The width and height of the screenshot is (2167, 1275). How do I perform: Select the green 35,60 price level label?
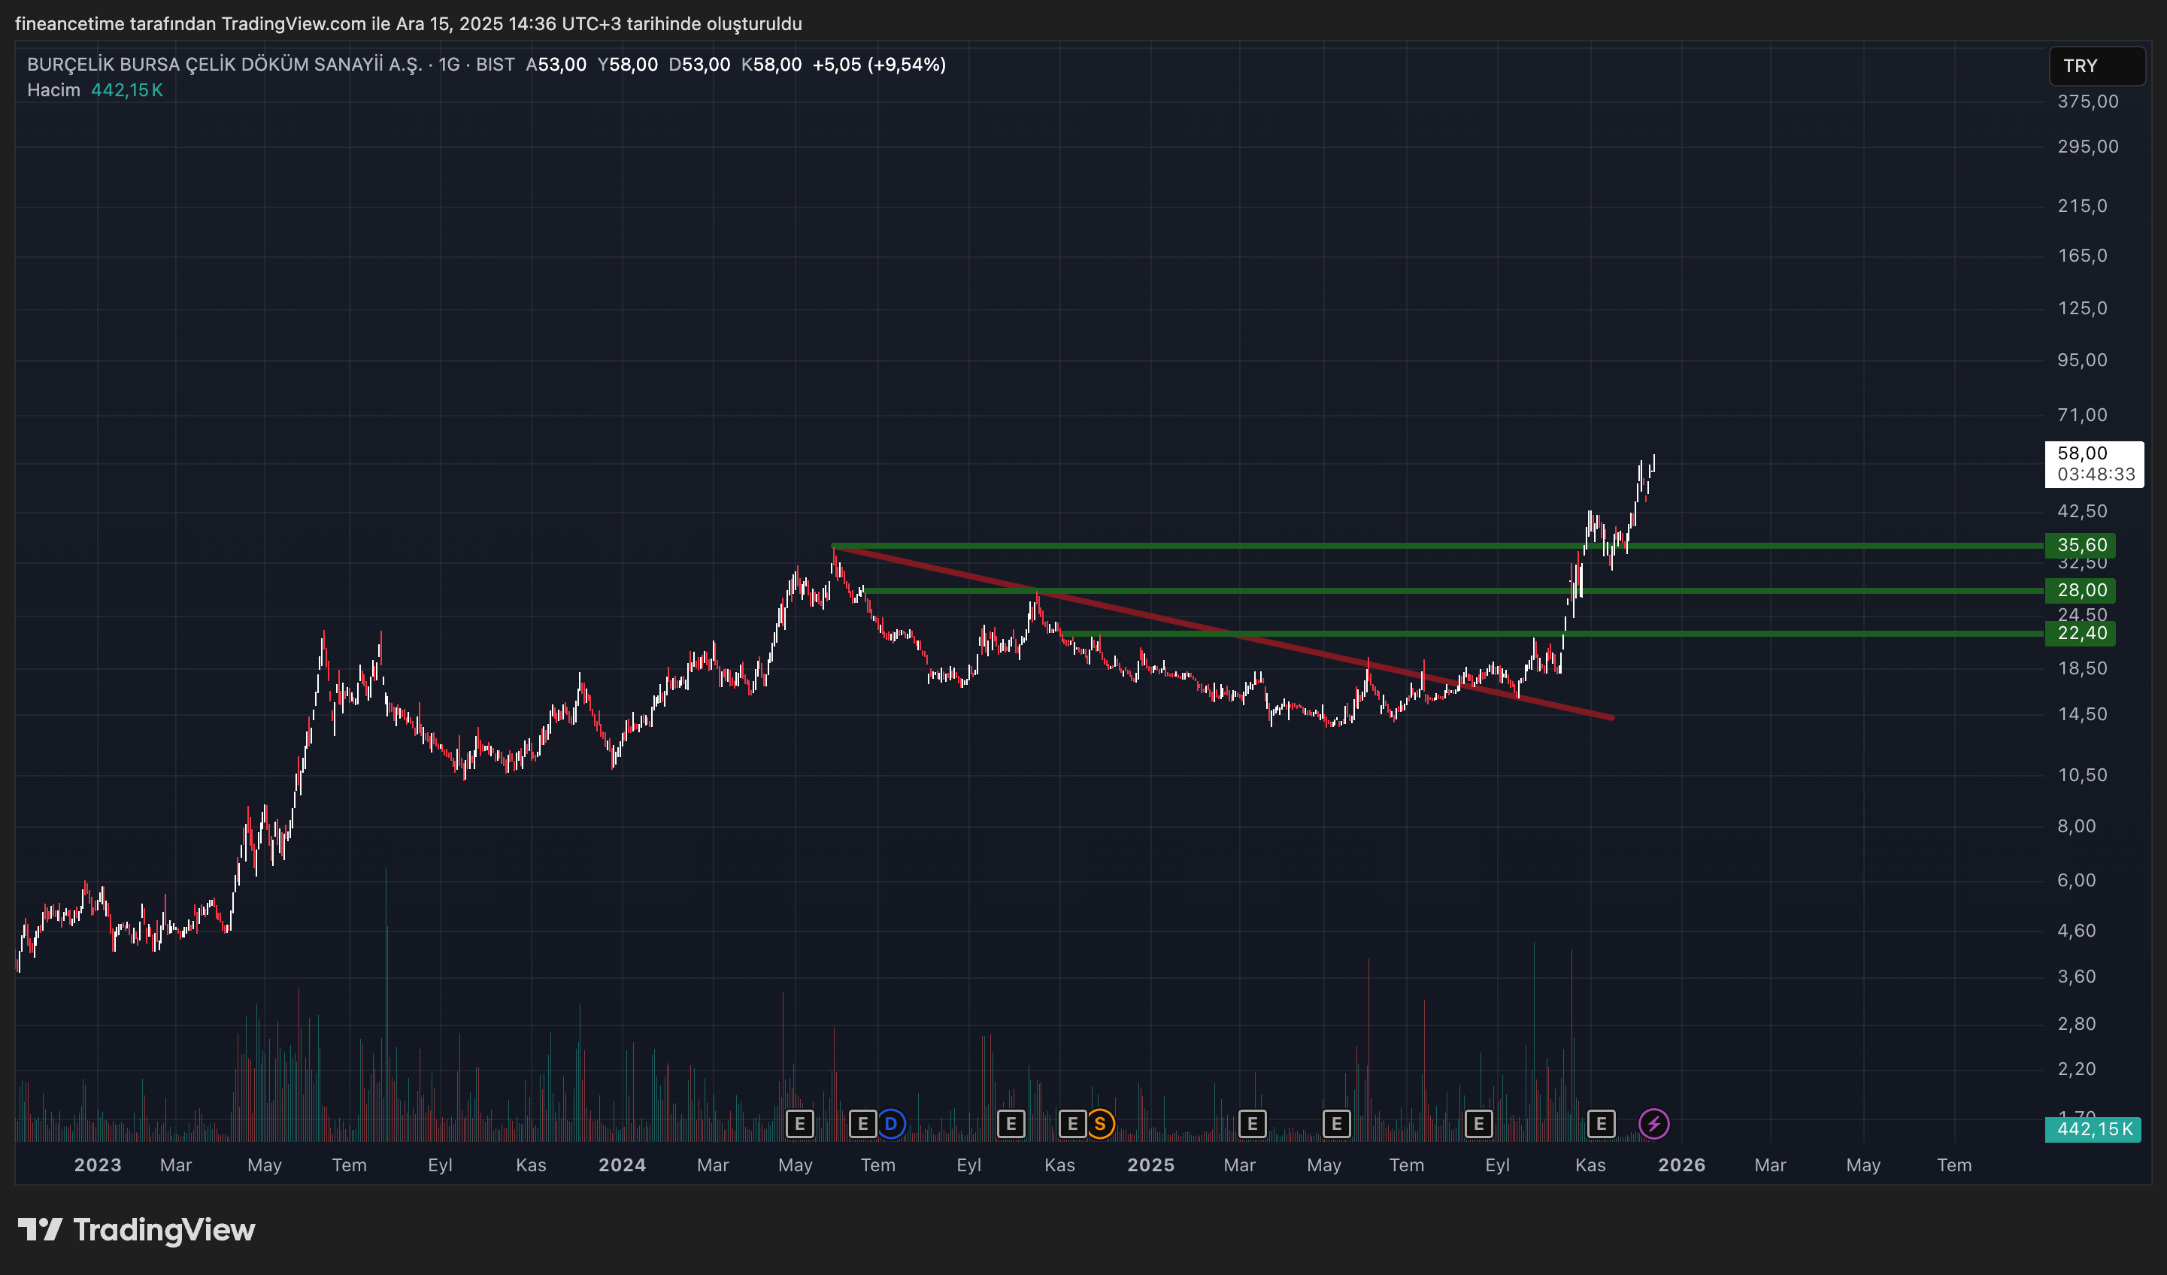tap(2081, 545)
